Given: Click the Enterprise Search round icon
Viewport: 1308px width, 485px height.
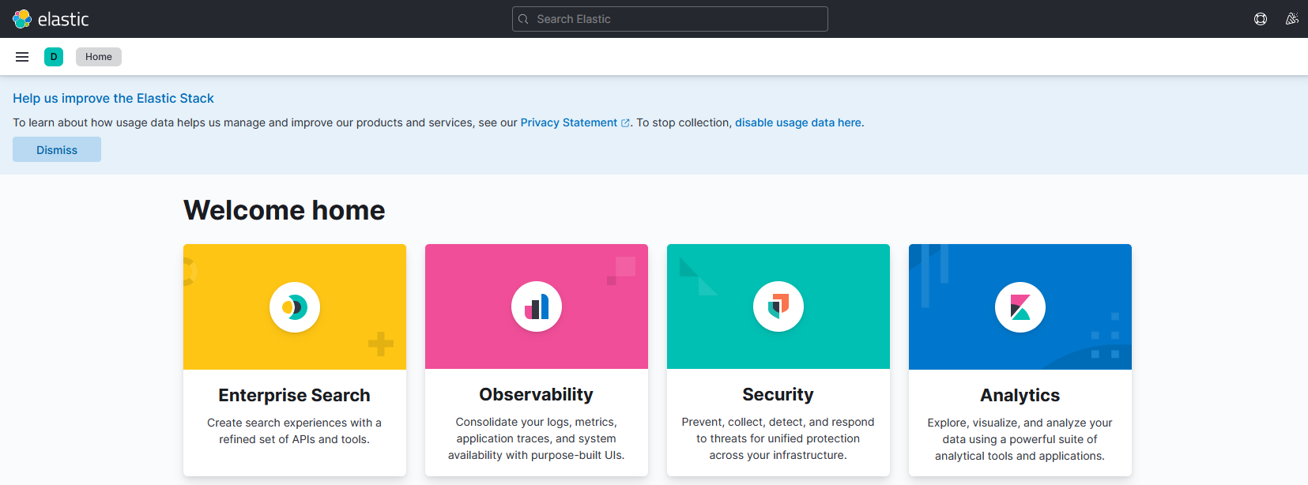Looking at the screenshot, I should coord(295,307).
